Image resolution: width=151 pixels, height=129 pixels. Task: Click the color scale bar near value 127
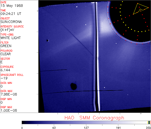click(x=86, y=122)
